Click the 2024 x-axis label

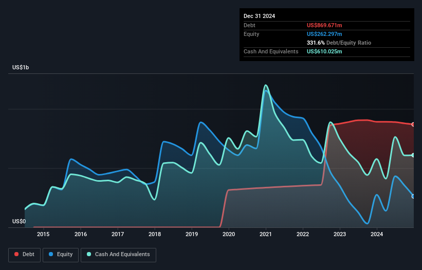[377, 234]
